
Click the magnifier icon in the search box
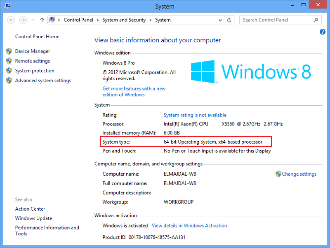click(316, 20)
